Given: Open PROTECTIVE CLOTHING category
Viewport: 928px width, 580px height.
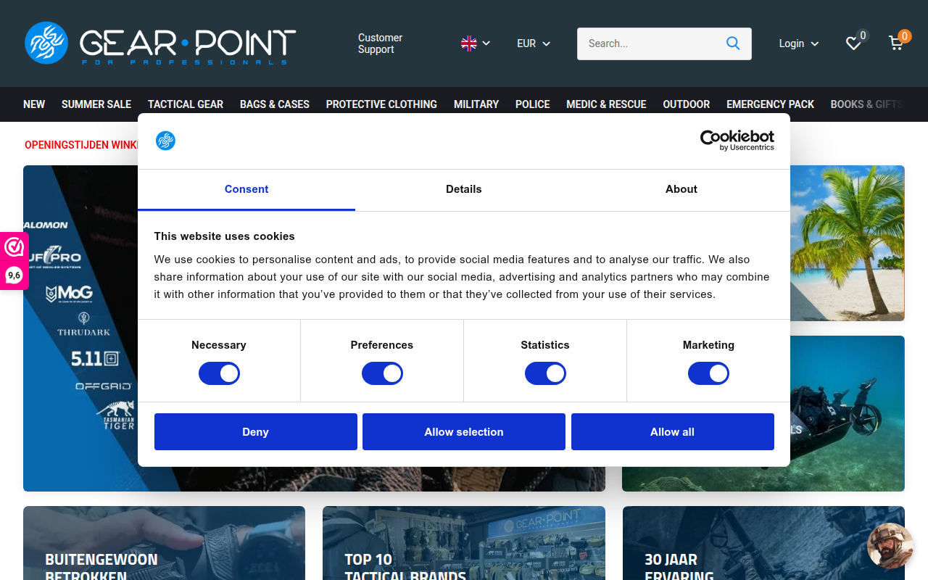Looking at the screenshot, I should click(381, 104).
